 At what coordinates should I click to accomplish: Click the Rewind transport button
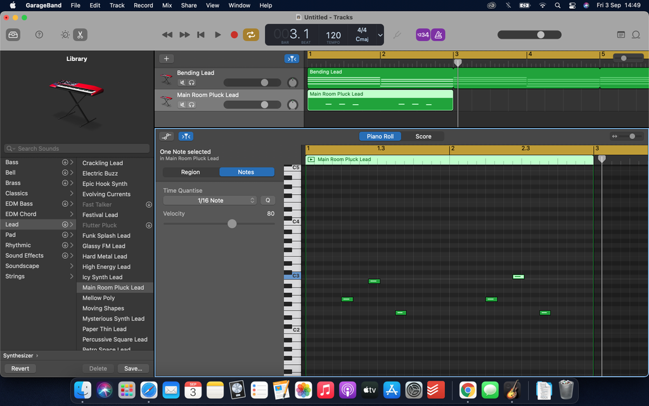167,35
